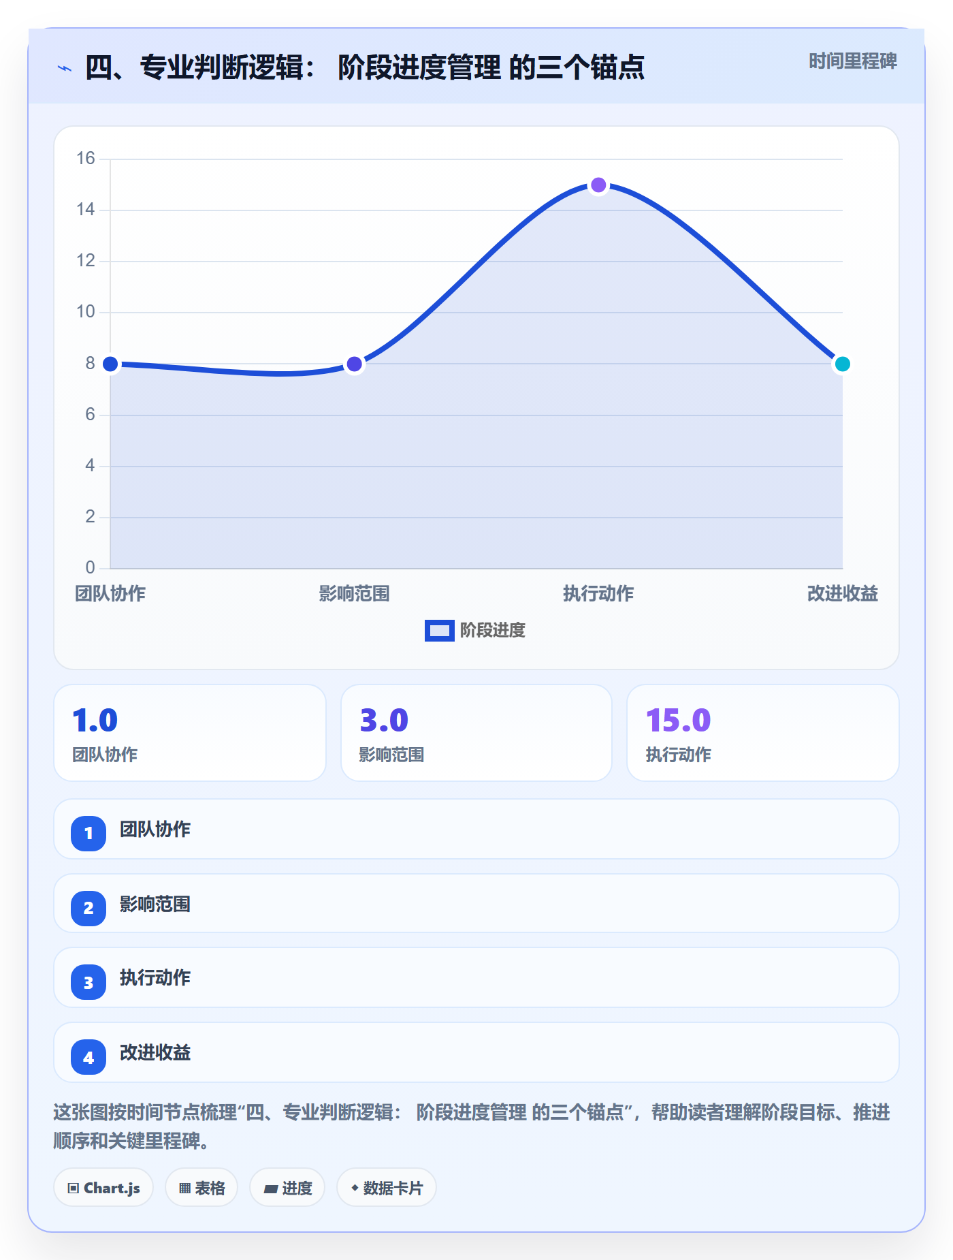Click the 执行动作 x-axis label
953x1260 pixels.
[598, 594]
